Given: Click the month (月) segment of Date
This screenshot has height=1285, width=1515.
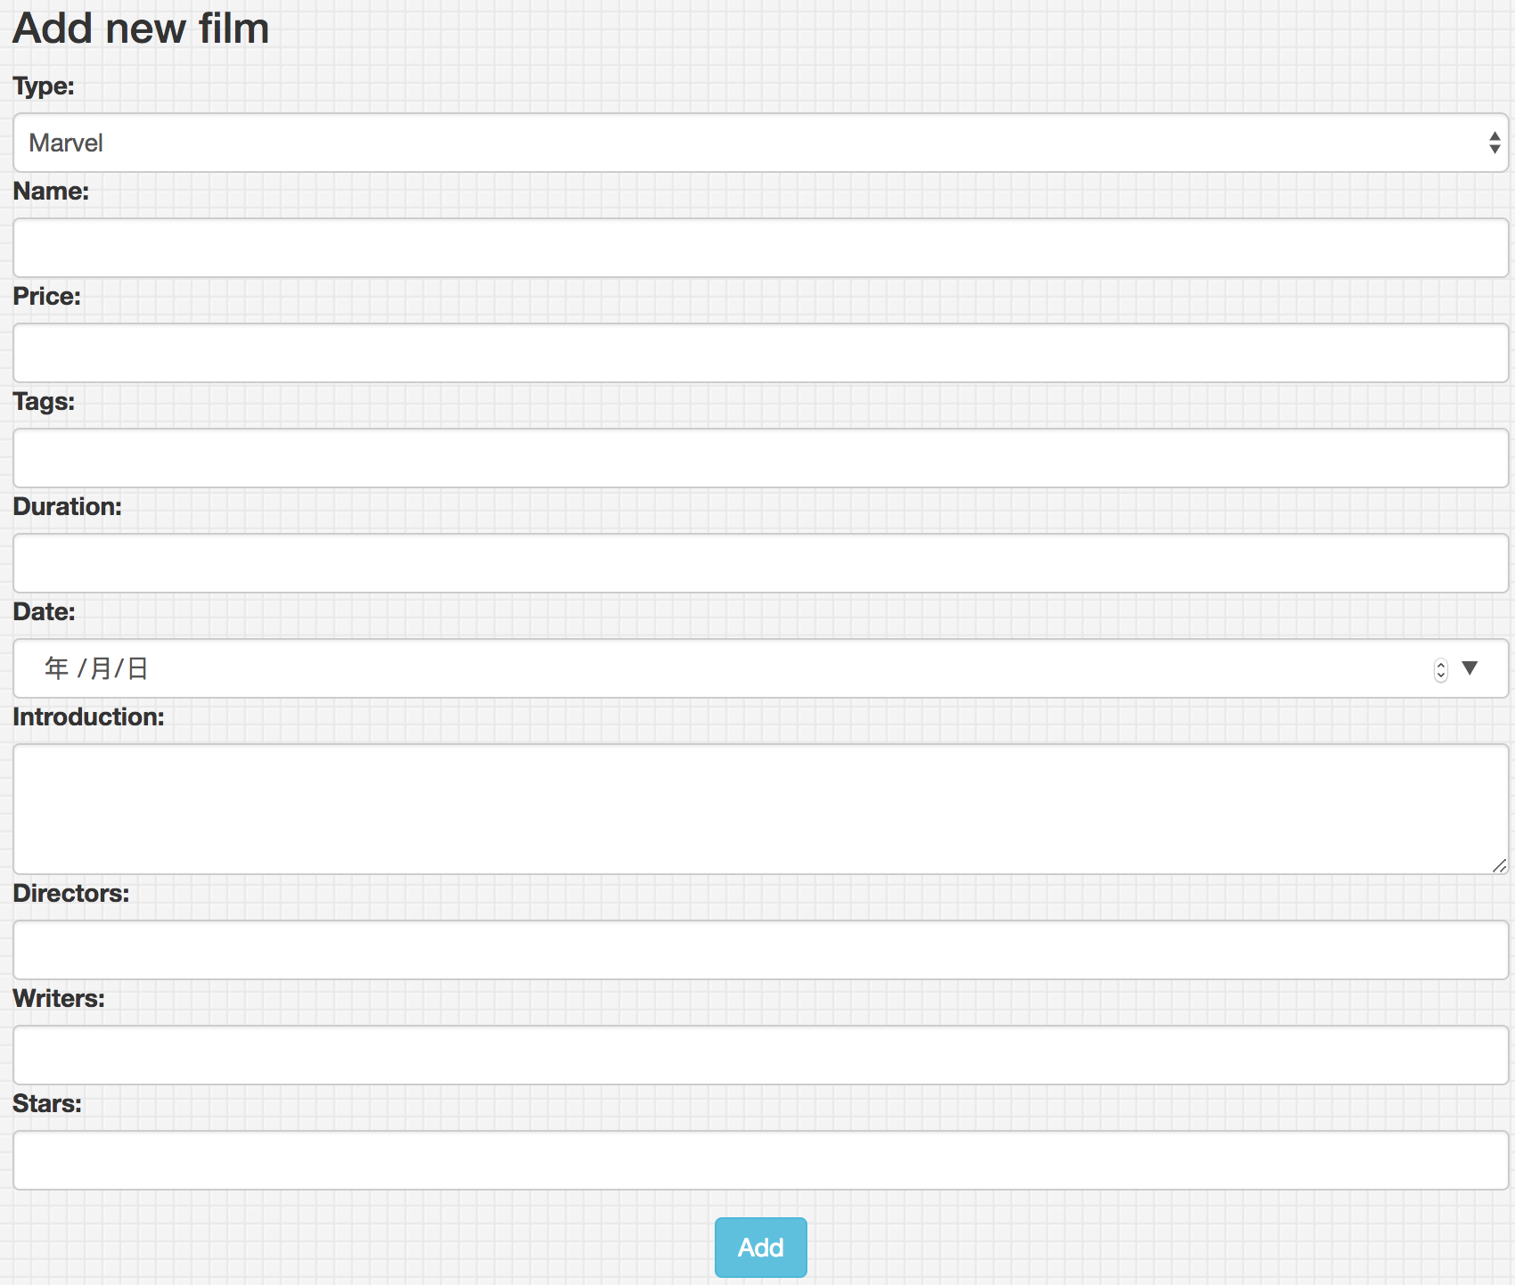Looking at the screenshot, I should coord(101,668).
